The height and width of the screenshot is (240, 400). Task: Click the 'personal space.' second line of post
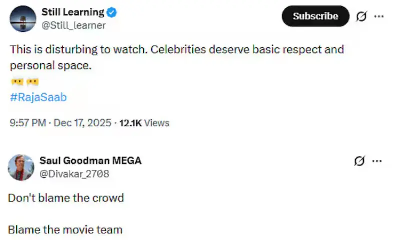click(x=51, y=65)
